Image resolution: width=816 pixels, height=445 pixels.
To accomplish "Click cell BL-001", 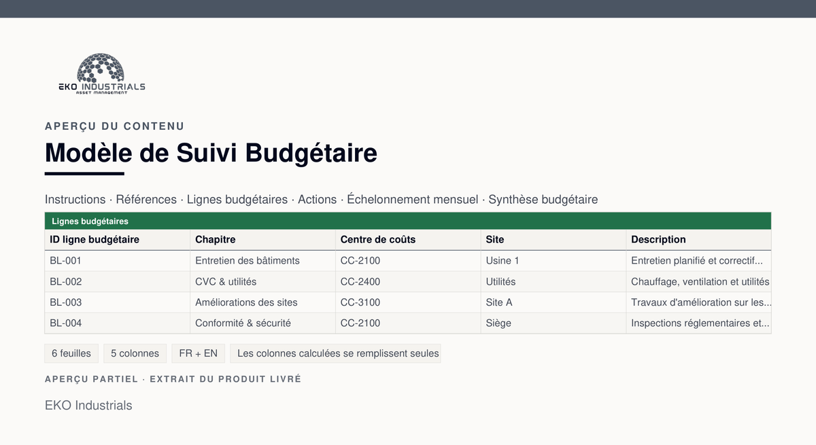I will pyautogui.click(x=118, y=261).
